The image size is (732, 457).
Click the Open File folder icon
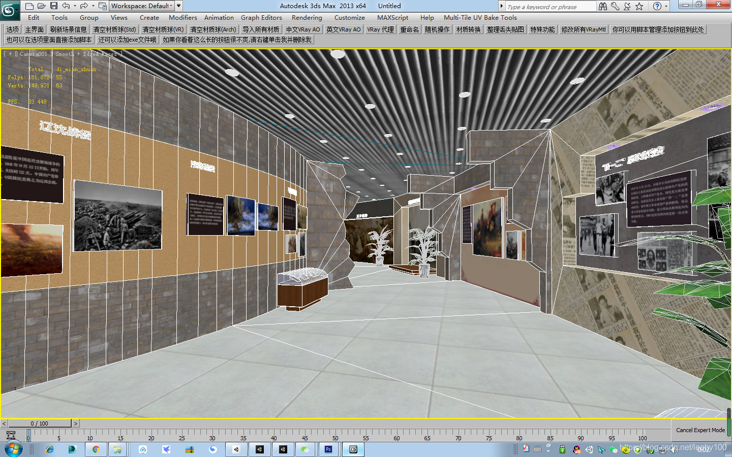pyautogui.click(x=42, y=6)
